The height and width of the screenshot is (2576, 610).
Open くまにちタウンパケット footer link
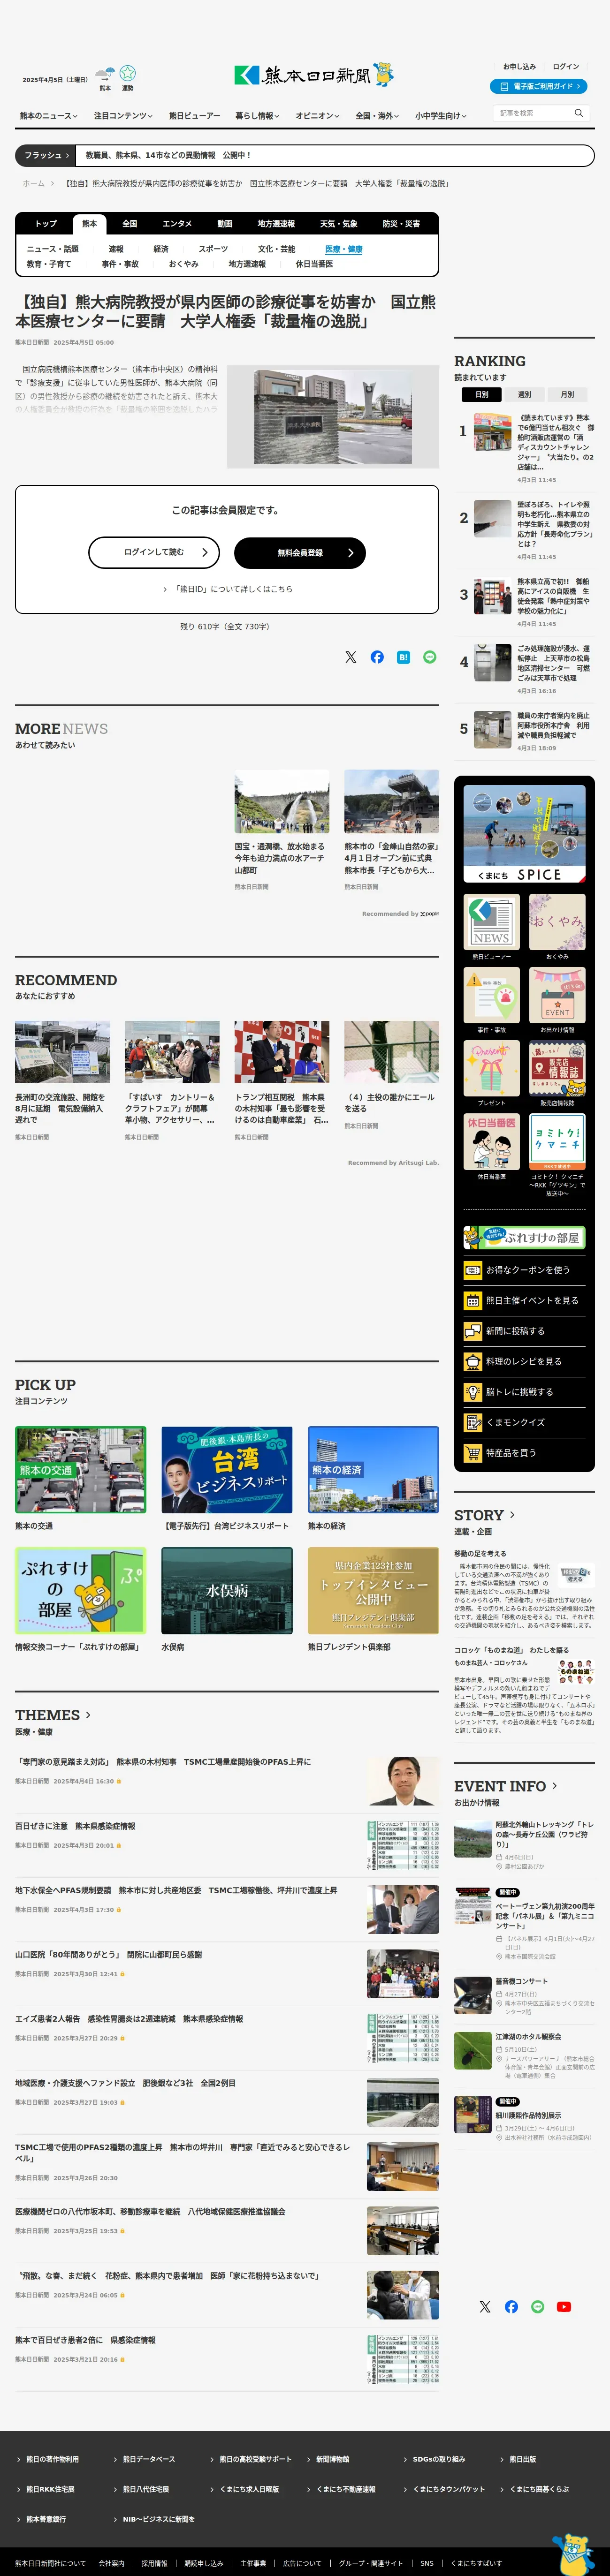[x=449, y=2489]
